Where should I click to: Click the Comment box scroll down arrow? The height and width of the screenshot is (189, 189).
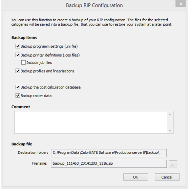[170, 130]
